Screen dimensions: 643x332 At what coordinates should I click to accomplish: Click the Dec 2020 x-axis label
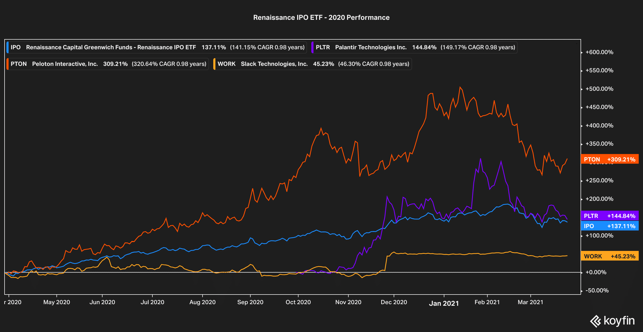click(x=394, y=302)
